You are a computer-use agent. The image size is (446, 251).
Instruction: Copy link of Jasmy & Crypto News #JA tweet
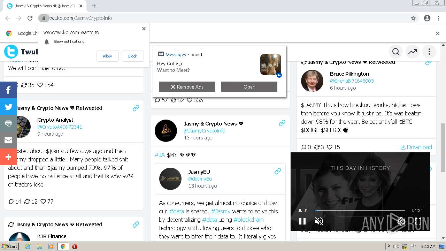point(282,123)
